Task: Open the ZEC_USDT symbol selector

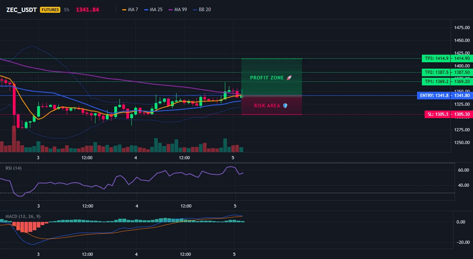Action: [x=22, y=10]
